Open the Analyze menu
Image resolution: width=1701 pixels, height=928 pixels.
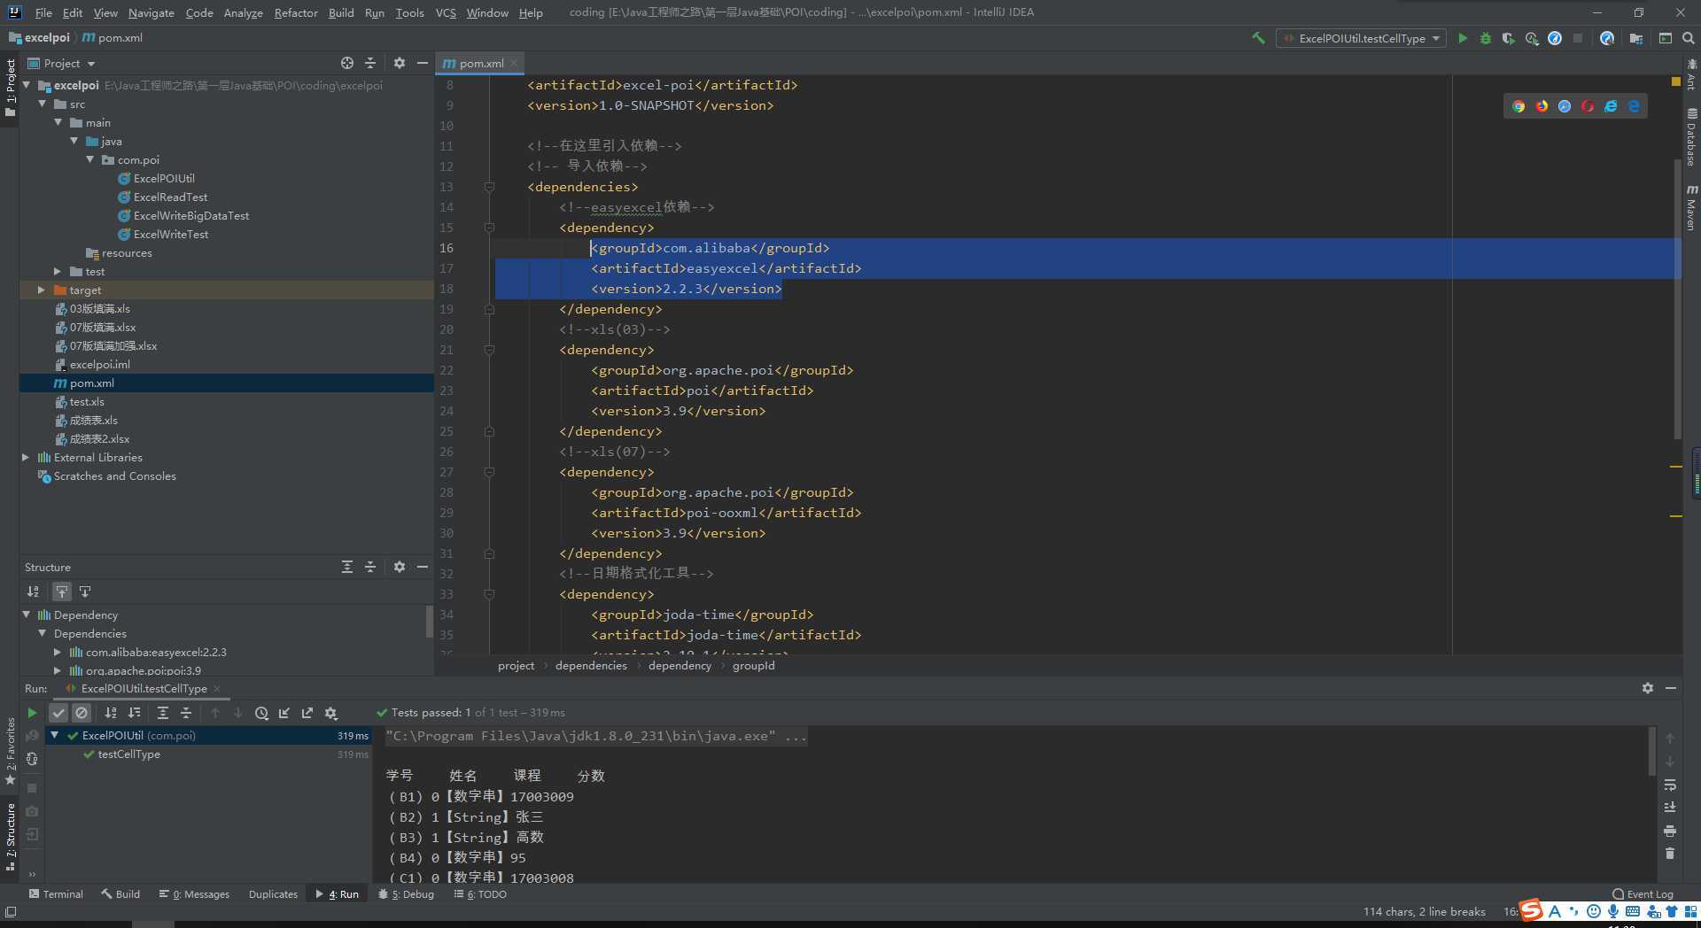pos(244,12)
